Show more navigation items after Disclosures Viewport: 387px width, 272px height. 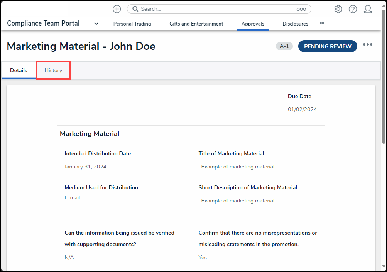pos(322,23)
